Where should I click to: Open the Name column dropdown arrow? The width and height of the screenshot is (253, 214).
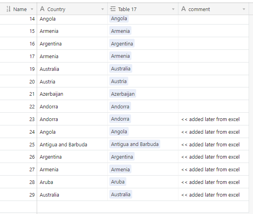pos(32,9)
